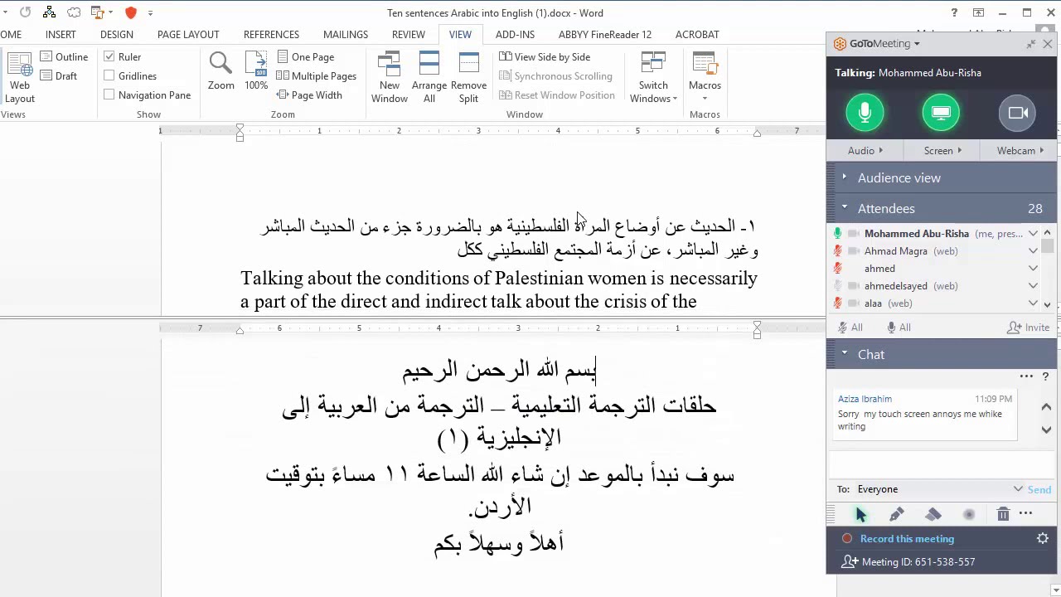The height and width of the screenshot is (597, 1061).
Task: Expand the Audio options
Action: pyautogui.click(x=865, y=151)
